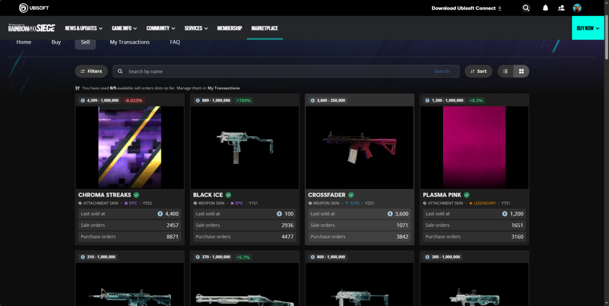Click the verified checkmark next to Crossfader
Screen dimensions: 609x306
click(x=351, y=195)
